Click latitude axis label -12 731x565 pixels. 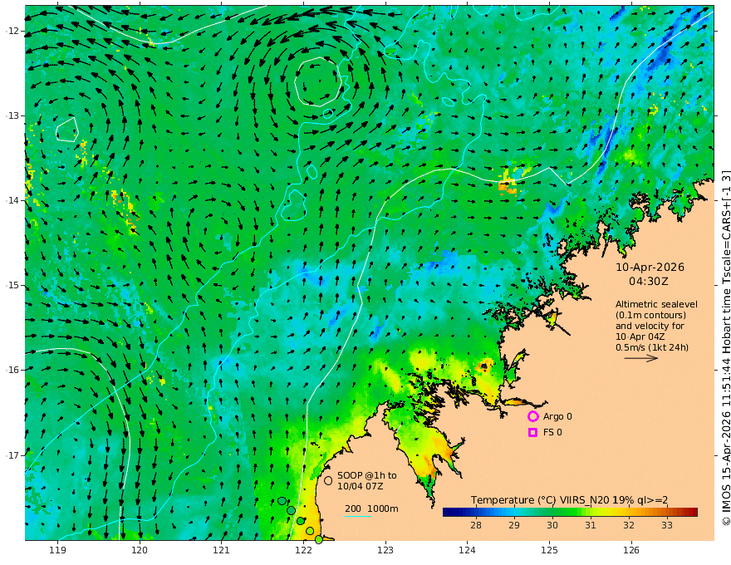tap(12, 31)
